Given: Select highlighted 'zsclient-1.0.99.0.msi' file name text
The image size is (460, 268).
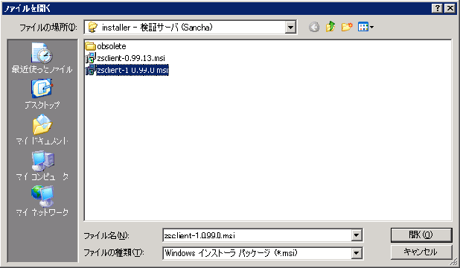Looking at the screenshot, I should (132, 70).
